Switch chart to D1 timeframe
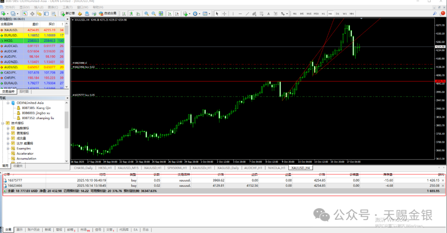This screenshot has height=233, width=447. click(x=337, y=14)
